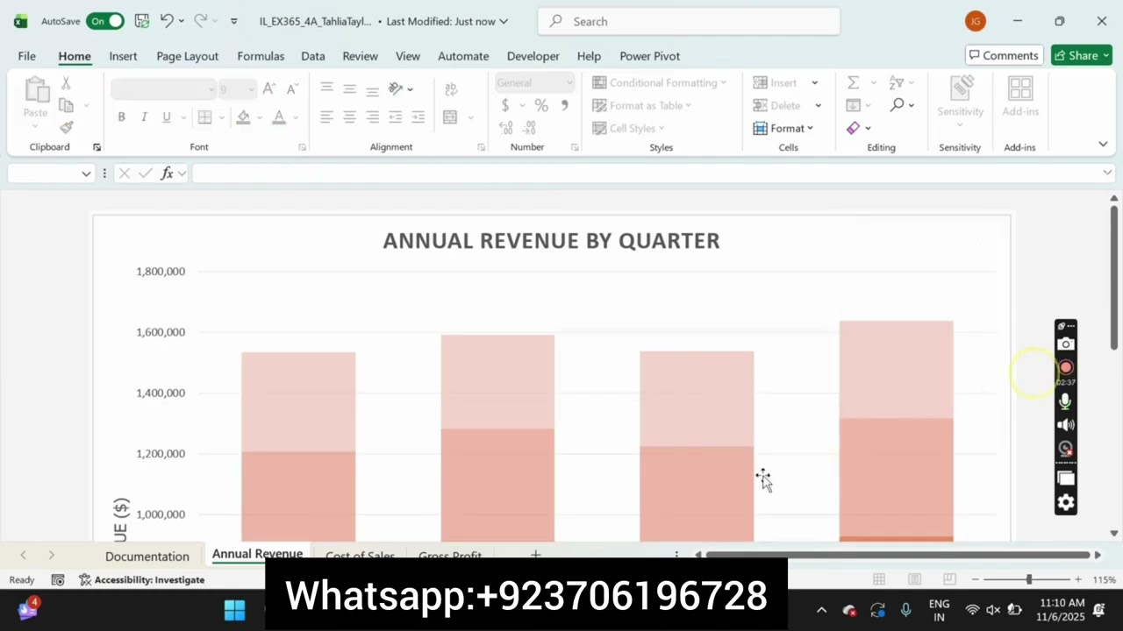Toggle Underline formatting
The width and height of the screenshot is (1123, 631).
point(166,117)
